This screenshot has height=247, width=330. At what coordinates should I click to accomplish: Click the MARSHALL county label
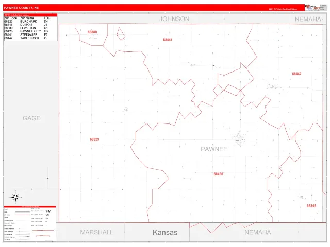click(96, 232)
